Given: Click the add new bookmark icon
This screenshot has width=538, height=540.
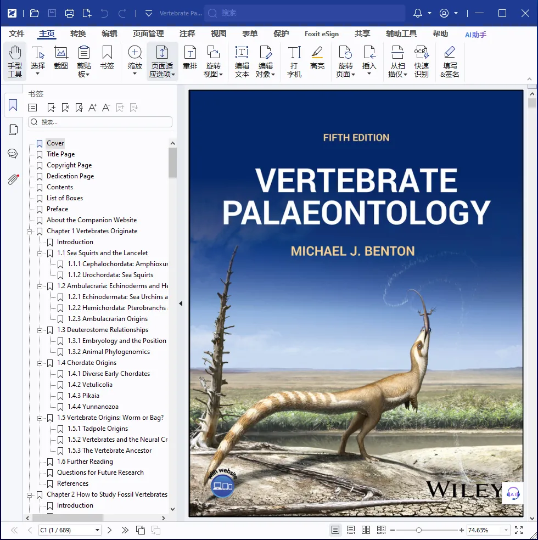Looking at the screenshot, I should 51,108.
